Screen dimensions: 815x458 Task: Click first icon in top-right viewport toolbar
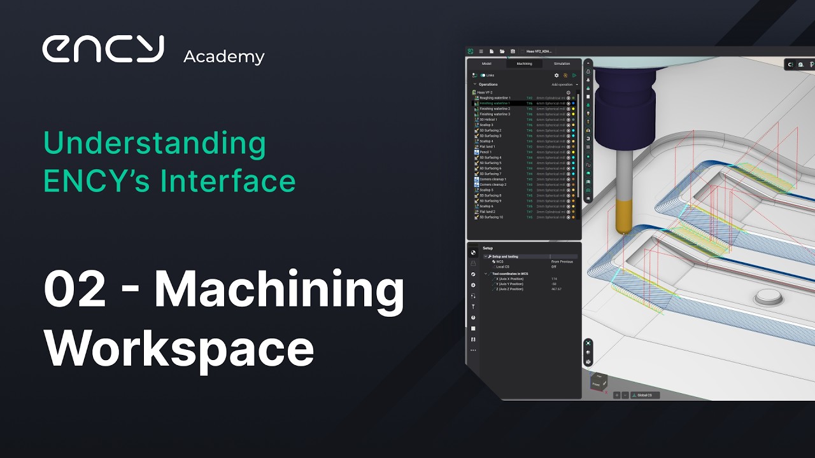791,64
